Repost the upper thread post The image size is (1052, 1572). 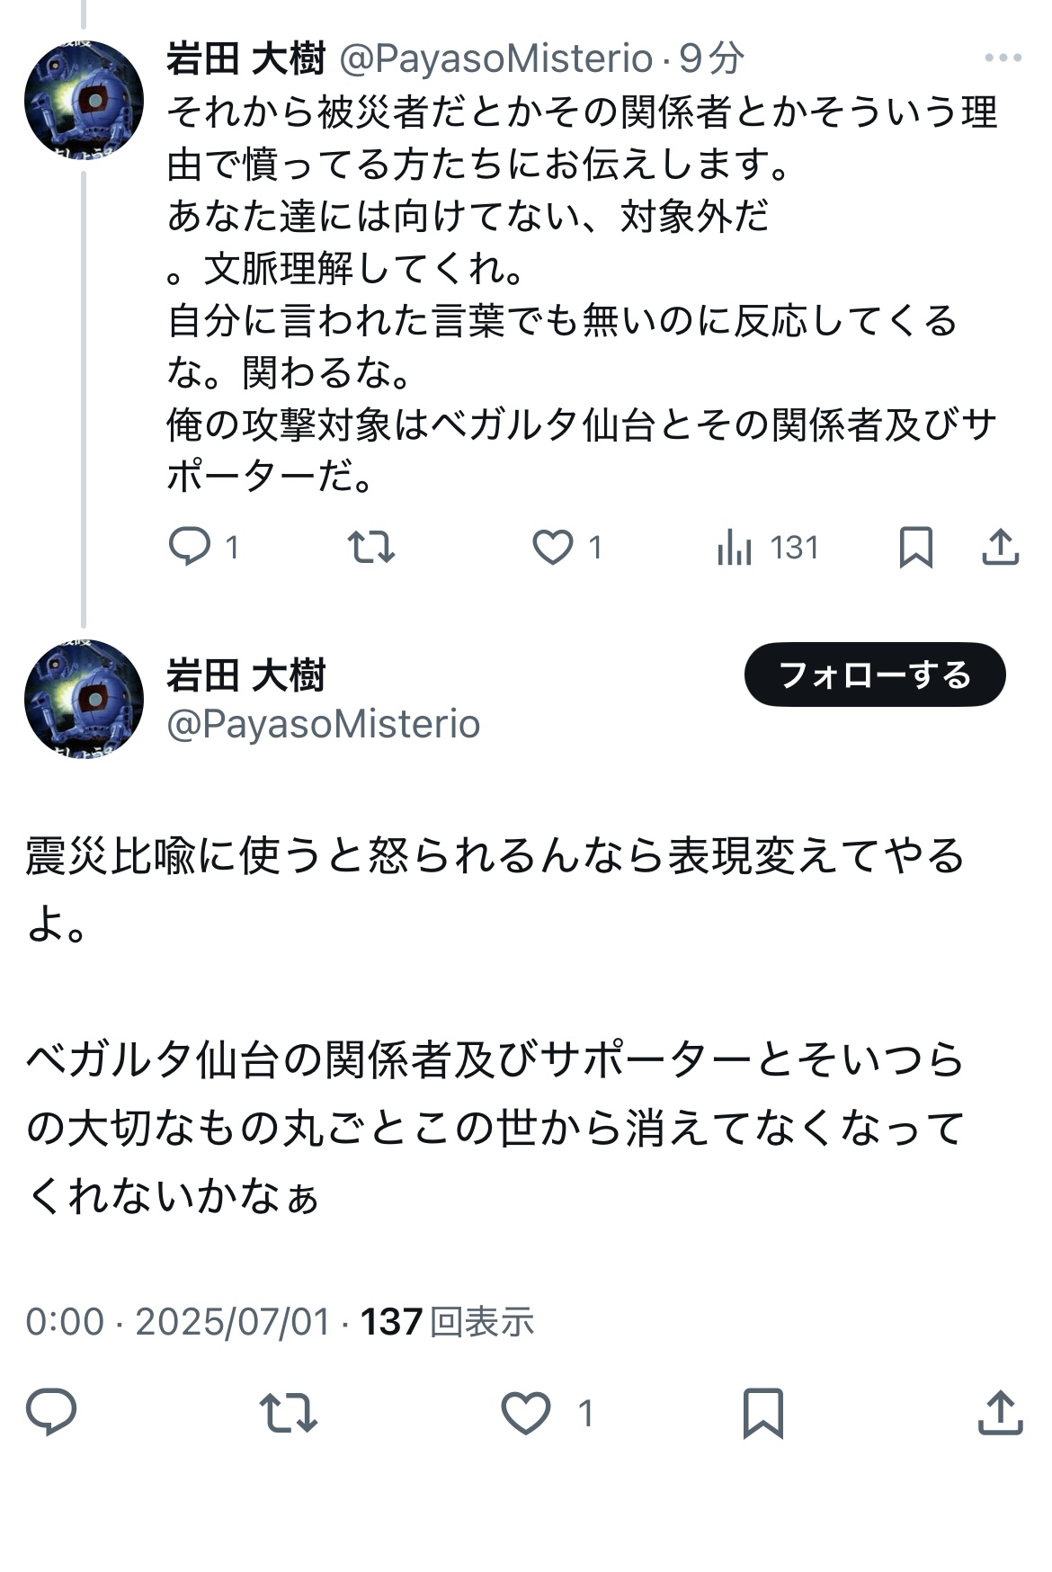pos(371,547)
